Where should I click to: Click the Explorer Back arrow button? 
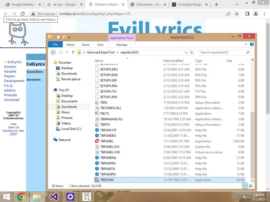[53, 52]
